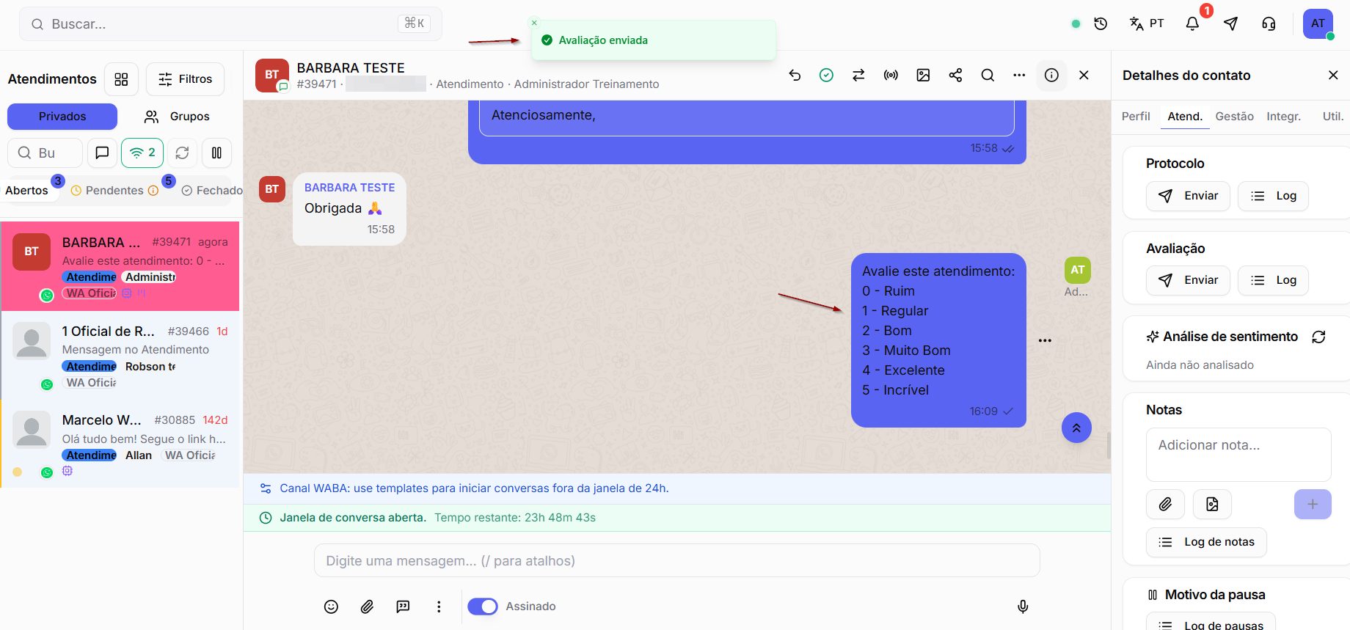Toggle the online connections filter showing 2
This screenshot has width=1350, height=630.
[142, 153]
